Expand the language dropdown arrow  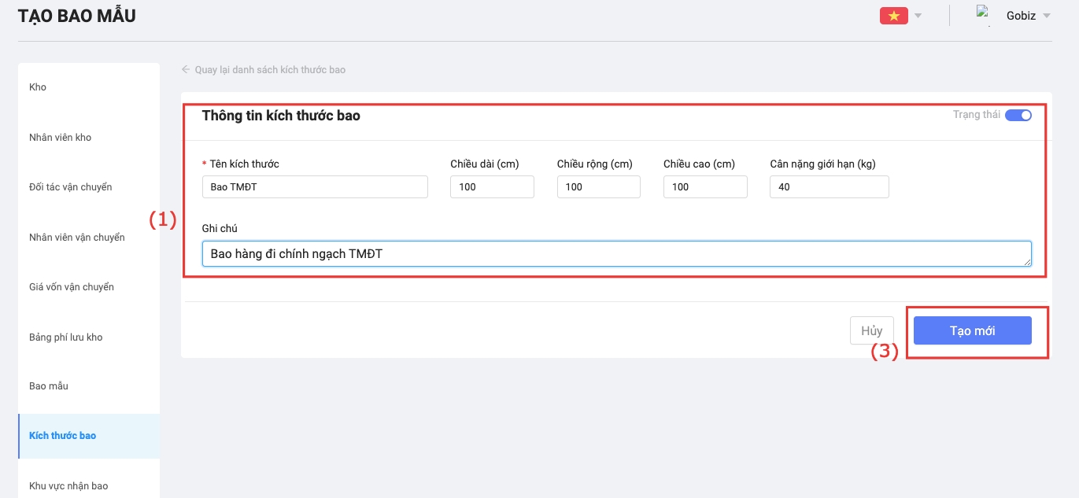(x=918, y=16)
